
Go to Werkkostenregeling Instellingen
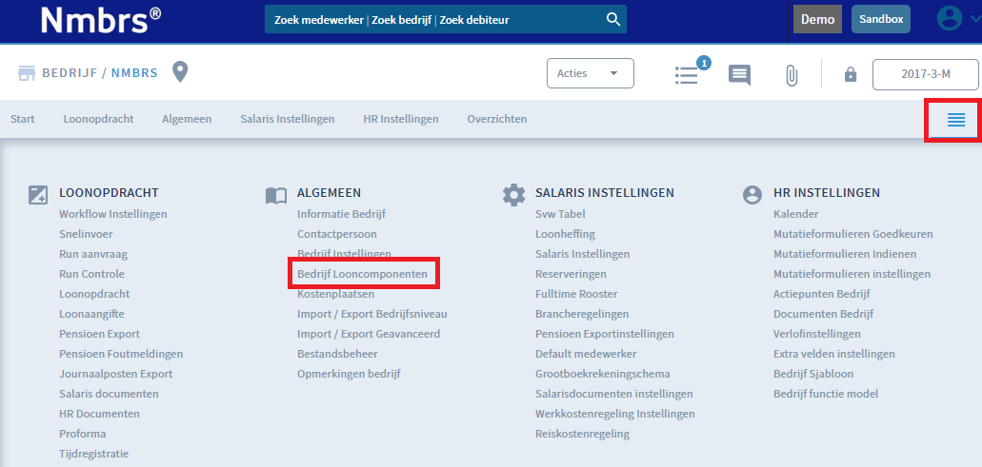[614, 414]
